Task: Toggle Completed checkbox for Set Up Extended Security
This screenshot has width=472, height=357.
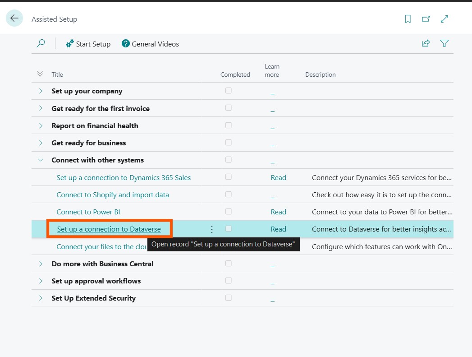Action: 229,298
